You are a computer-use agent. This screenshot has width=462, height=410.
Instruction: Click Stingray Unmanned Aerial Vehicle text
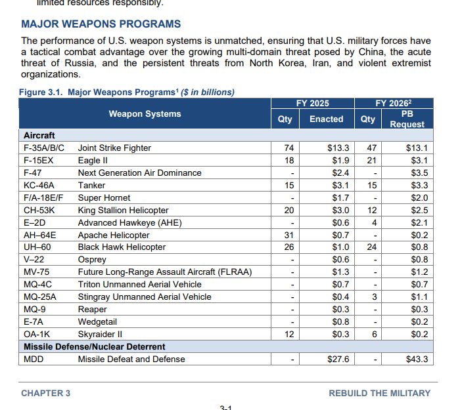tap(145, 297)
